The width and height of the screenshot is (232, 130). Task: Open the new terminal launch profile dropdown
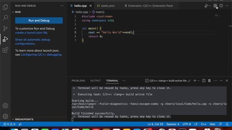click(x=199, y=81)
